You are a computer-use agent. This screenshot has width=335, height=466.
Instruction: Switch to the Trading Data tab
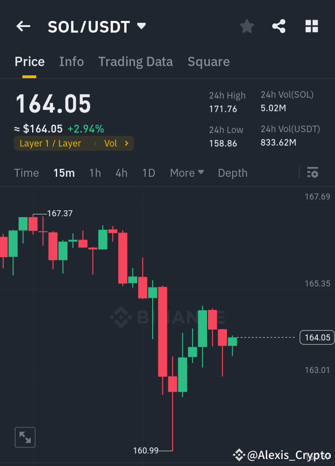135,61
